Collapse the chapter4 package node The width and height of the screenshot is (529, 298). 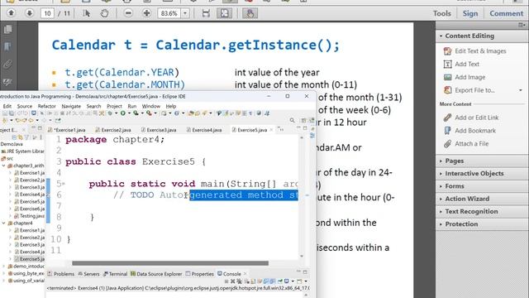coord(3,223)
